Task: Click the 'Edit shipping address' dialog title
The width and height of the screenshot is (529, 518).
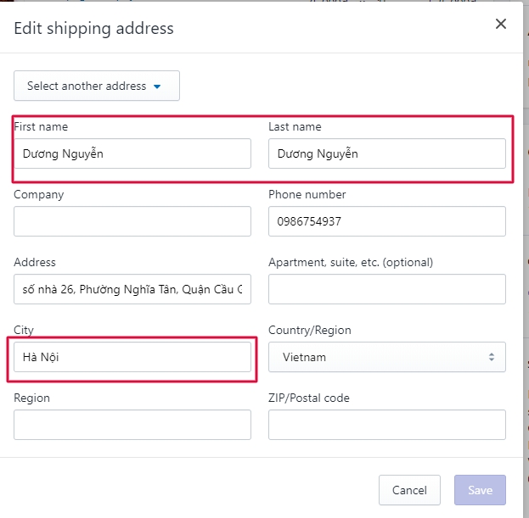Action: point(93,28)
